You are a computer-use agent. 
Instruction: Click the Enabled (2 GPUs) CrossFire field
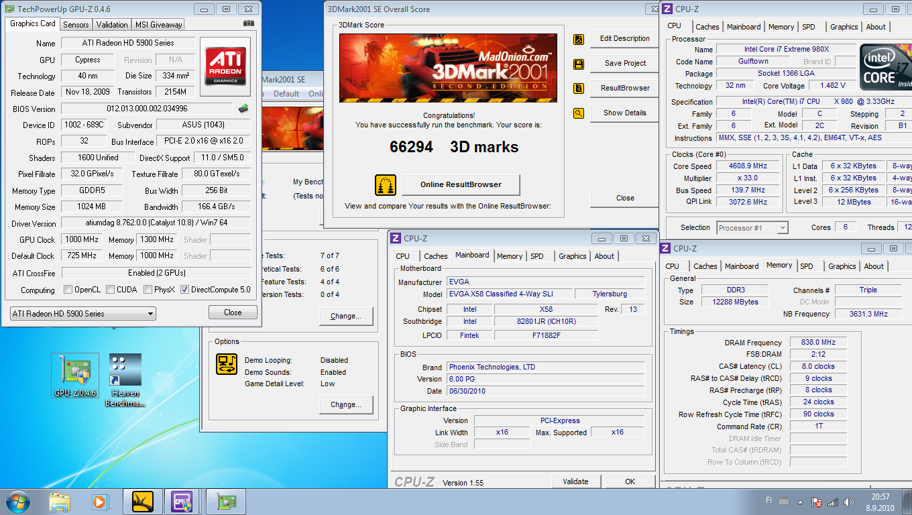coord(156,273)
